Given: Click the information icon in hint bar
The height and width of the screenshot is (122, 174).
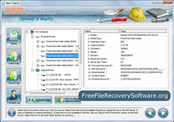Looking at the screenshot, I should pos(12,113).
